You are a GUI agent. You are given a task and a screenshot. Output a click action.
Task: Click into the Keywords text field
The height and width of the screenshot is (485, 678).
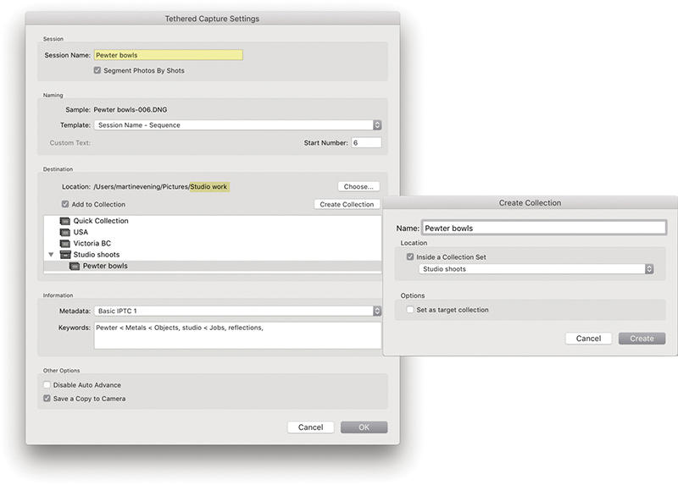click(237, 335)
